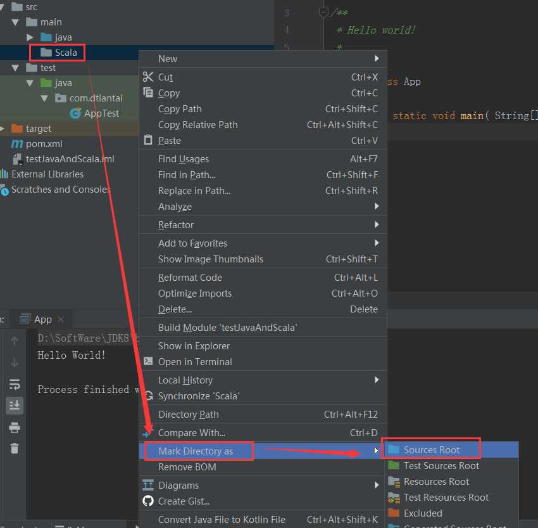Click the orange target folder icon
The height and width of the screenshot is (528, 538).
tap(17, 128)
